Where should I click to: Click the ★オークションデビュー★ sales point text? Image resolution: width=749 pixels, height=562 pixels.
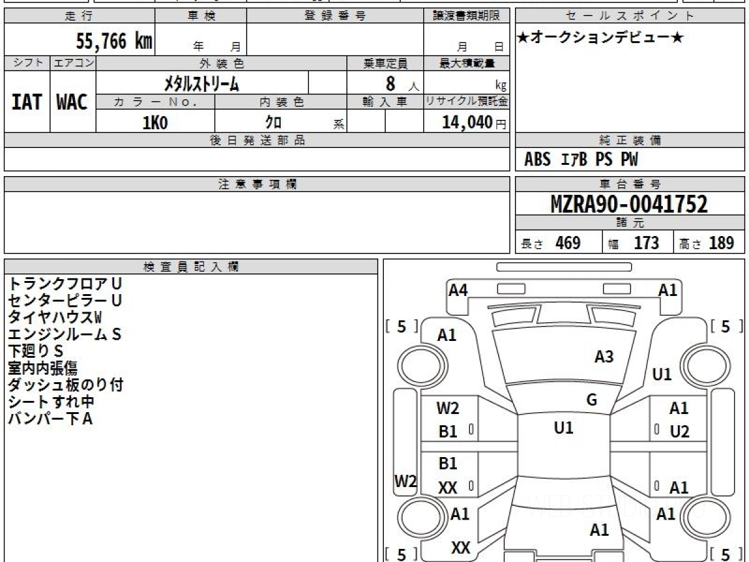[x=600, y=37]
